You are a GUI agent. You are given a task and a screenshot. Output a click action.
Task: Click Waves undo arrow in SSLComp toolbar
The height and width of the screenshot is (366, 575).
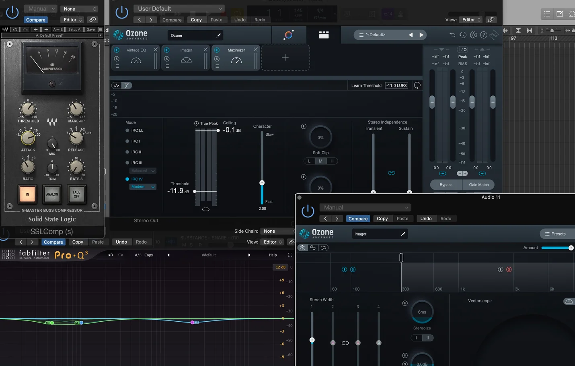tap(15, 29)
